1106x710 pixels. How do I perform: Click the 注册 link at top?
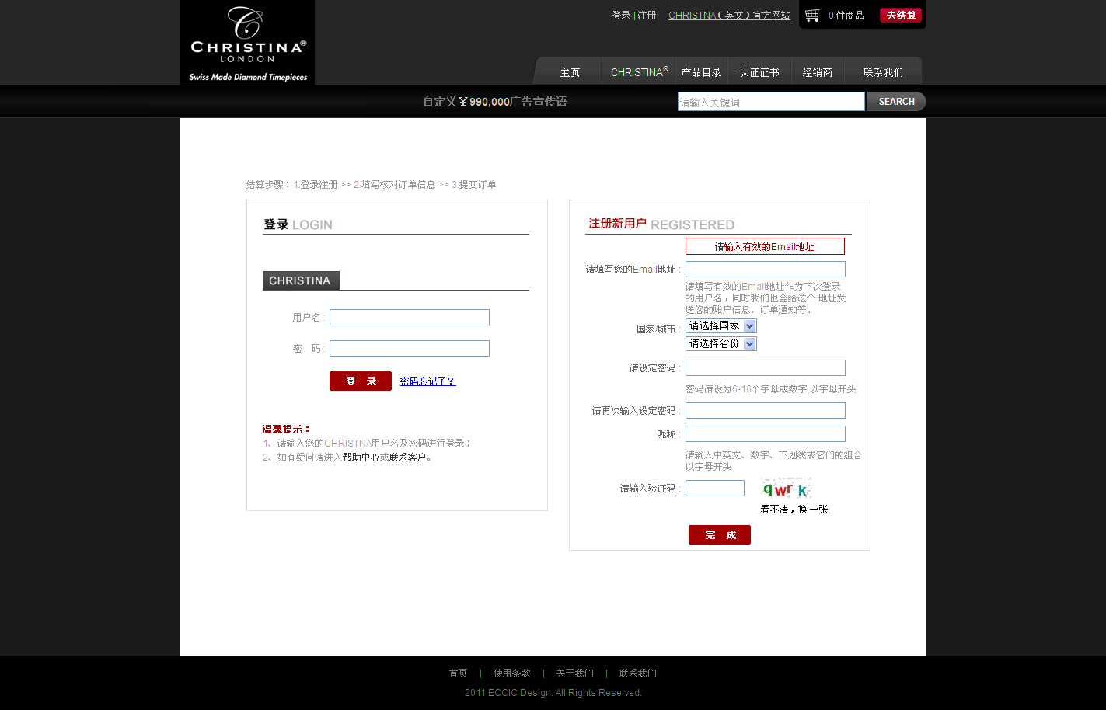(647, 16)
